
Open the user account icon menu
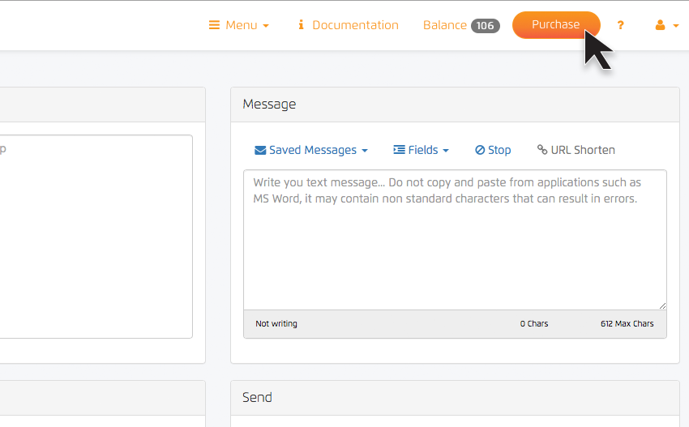[x=660, y=25]
